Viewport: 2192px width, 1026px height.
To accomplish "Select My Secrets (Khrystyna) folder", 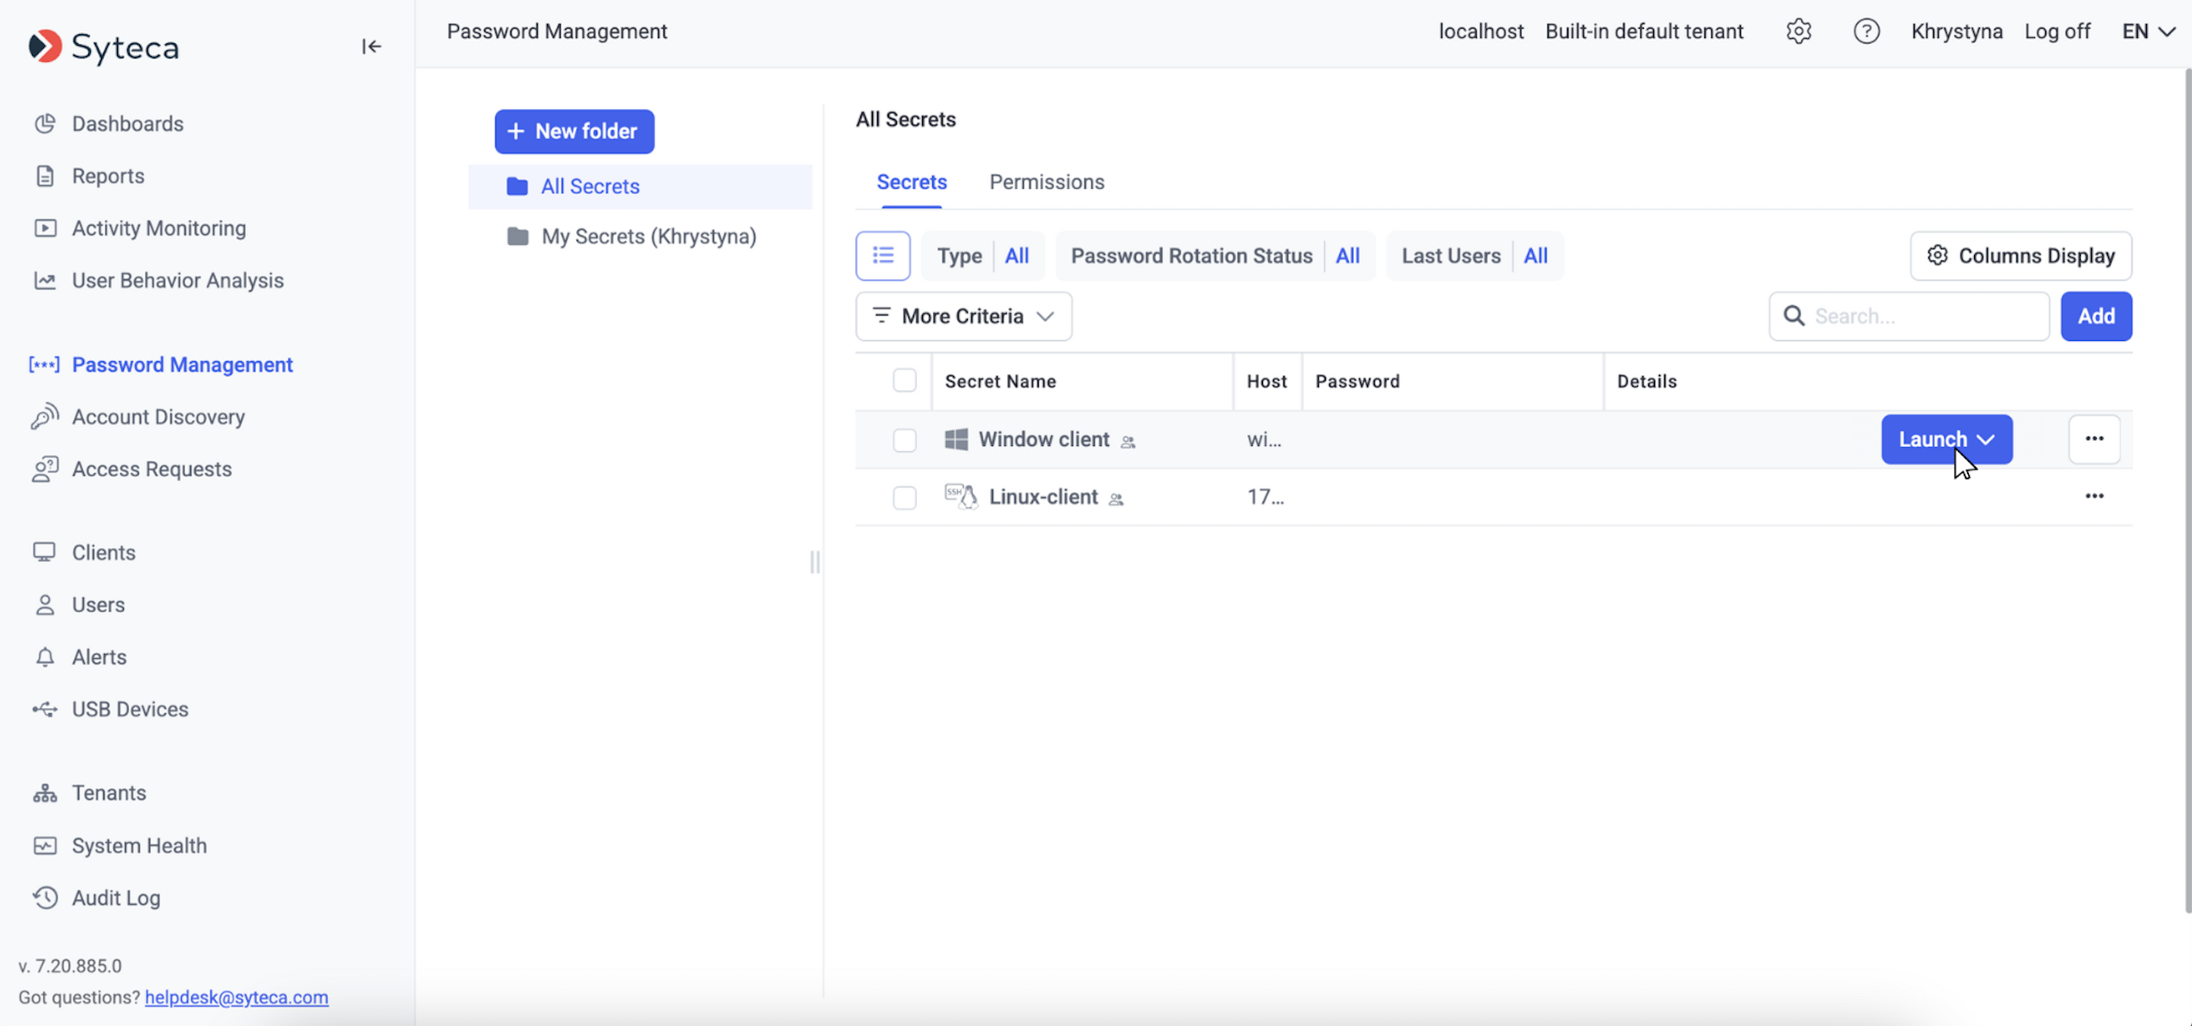I will (647, 237).
